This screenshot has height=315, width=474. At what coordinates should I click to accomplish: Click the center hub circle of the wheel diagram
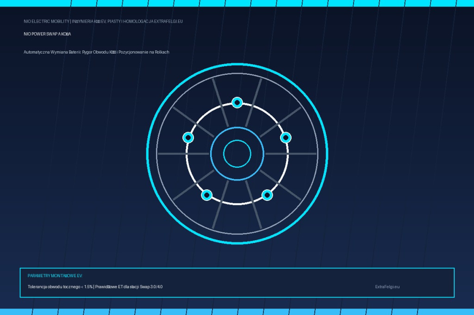tap(237, 154)
